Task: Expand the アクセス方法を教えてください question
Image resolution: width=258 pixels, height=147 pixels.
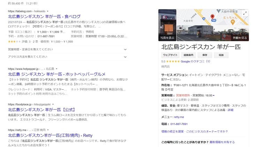Action: pyautogui.click(x=125, y=56)
